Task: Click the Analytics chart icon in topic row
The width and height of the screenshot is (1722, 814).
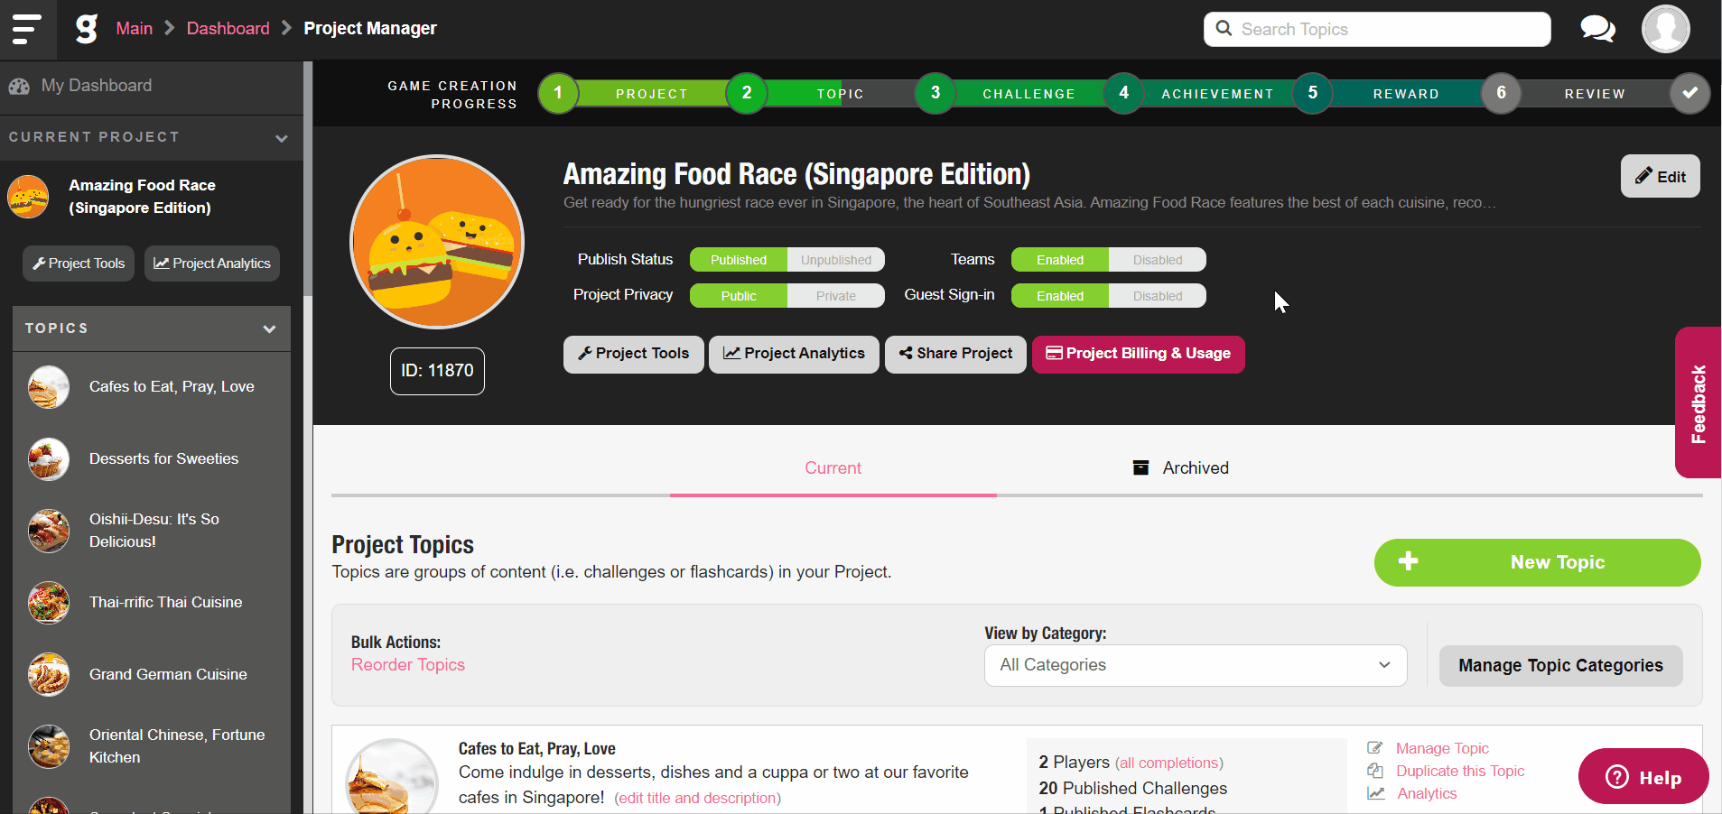Action: 1375,793
